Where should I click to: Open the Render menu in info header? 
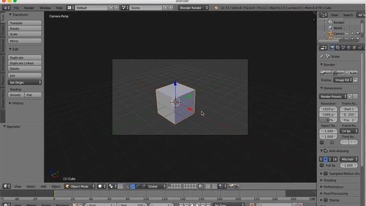pos(29,7)
